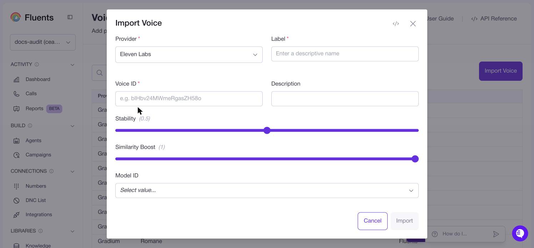Open the chat support bubble icon
This screenshot has width=534, height=248.
pyautogui.click(x=520, y=233)
